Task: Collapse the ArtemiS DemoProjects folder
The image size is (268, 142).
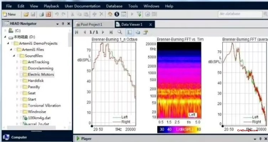Action: click(8, 43)
